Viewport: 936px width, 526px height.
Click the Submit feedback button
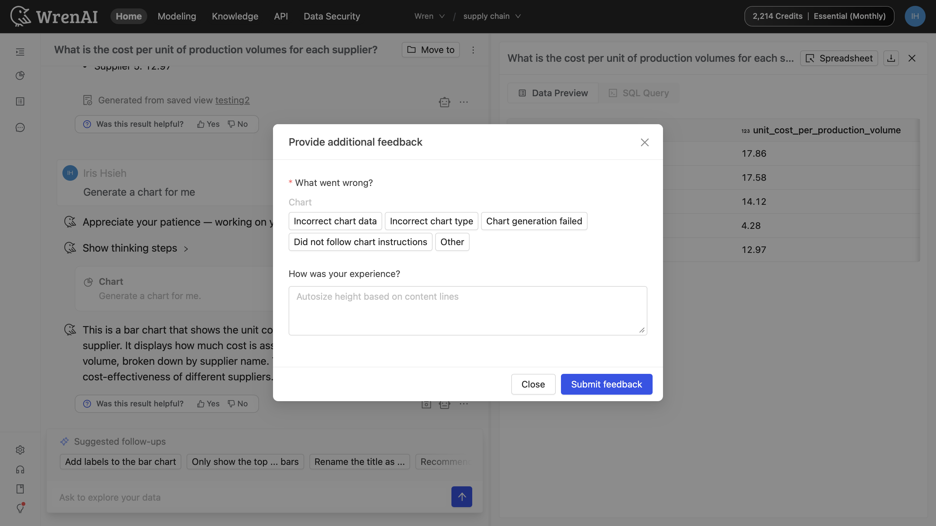point(606,384)
